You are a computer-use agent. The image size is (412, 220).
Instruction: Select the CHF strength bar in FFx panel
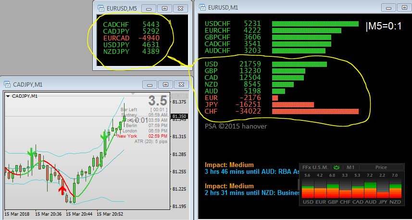point(345,188)
